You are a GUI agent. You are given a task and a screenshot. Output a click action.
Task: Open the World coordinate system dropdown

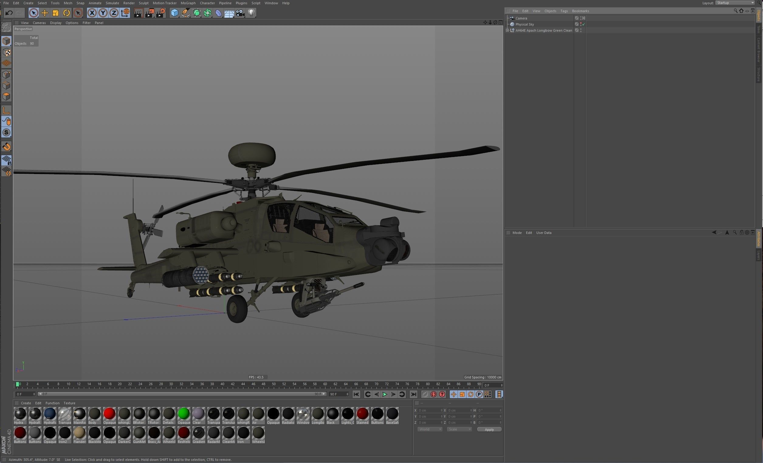[x=429, y=429]
